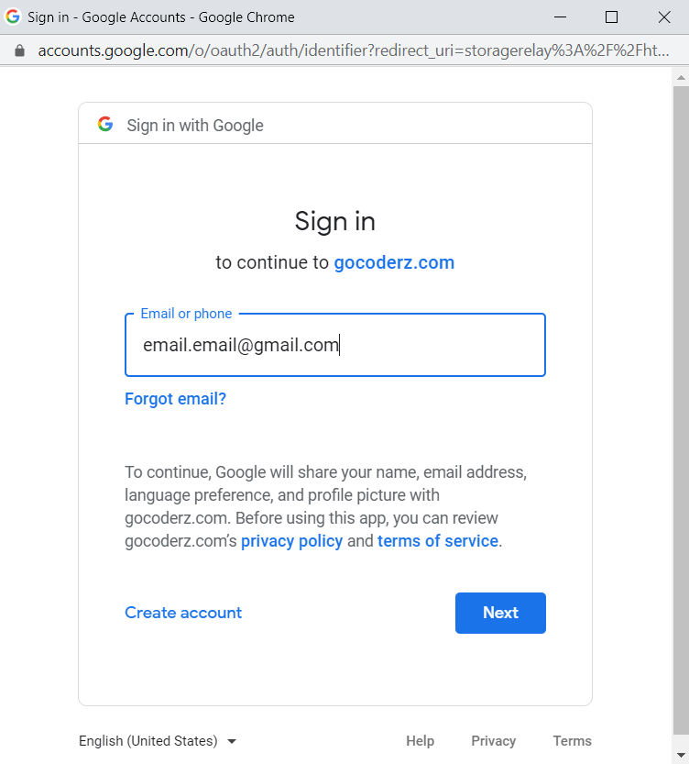Minimize the Chrome sign-in window

click(558, 17)
